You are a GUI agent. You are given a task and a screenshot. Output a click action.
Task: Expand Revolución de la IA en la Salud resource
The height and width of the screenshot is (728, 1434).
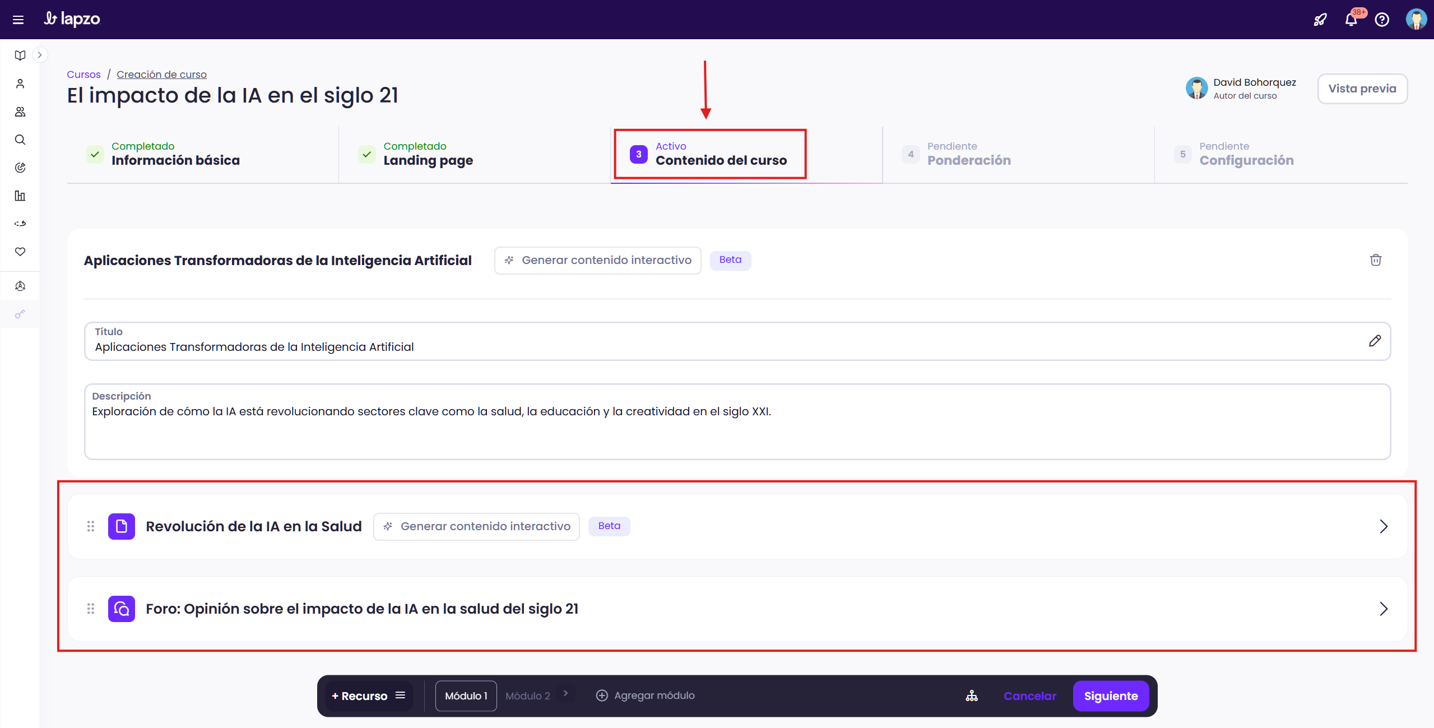coord(1383,526)
